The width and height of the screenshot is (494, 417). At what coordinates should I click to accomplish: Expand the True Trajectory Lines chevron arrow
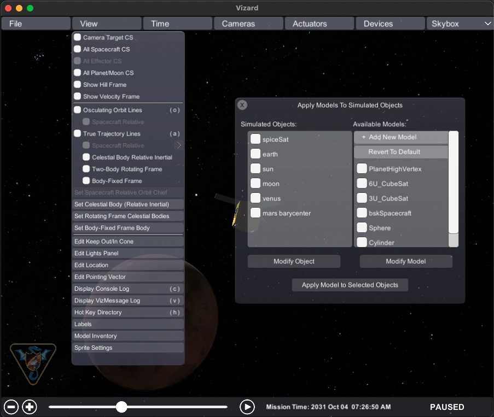(178, 145)
